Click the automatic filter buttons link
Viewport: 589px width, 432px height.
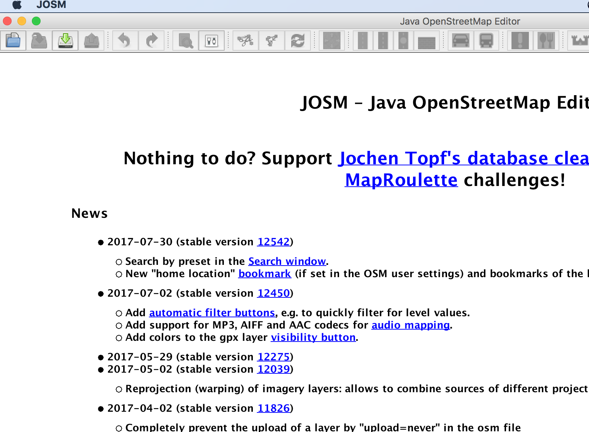[x=212, y=313]
